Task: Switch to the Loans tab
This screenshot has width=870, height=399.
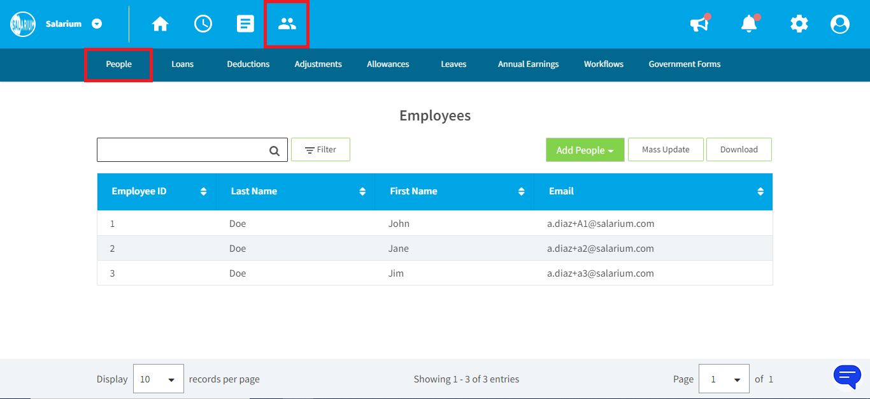Action: click(182, 64)
